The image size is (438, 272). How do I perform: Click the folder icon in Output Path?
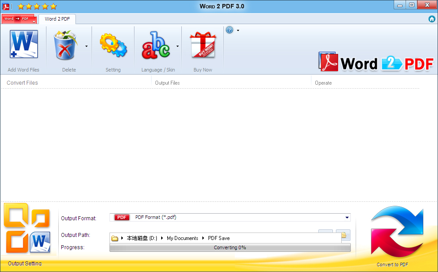(x=114, y=238)
